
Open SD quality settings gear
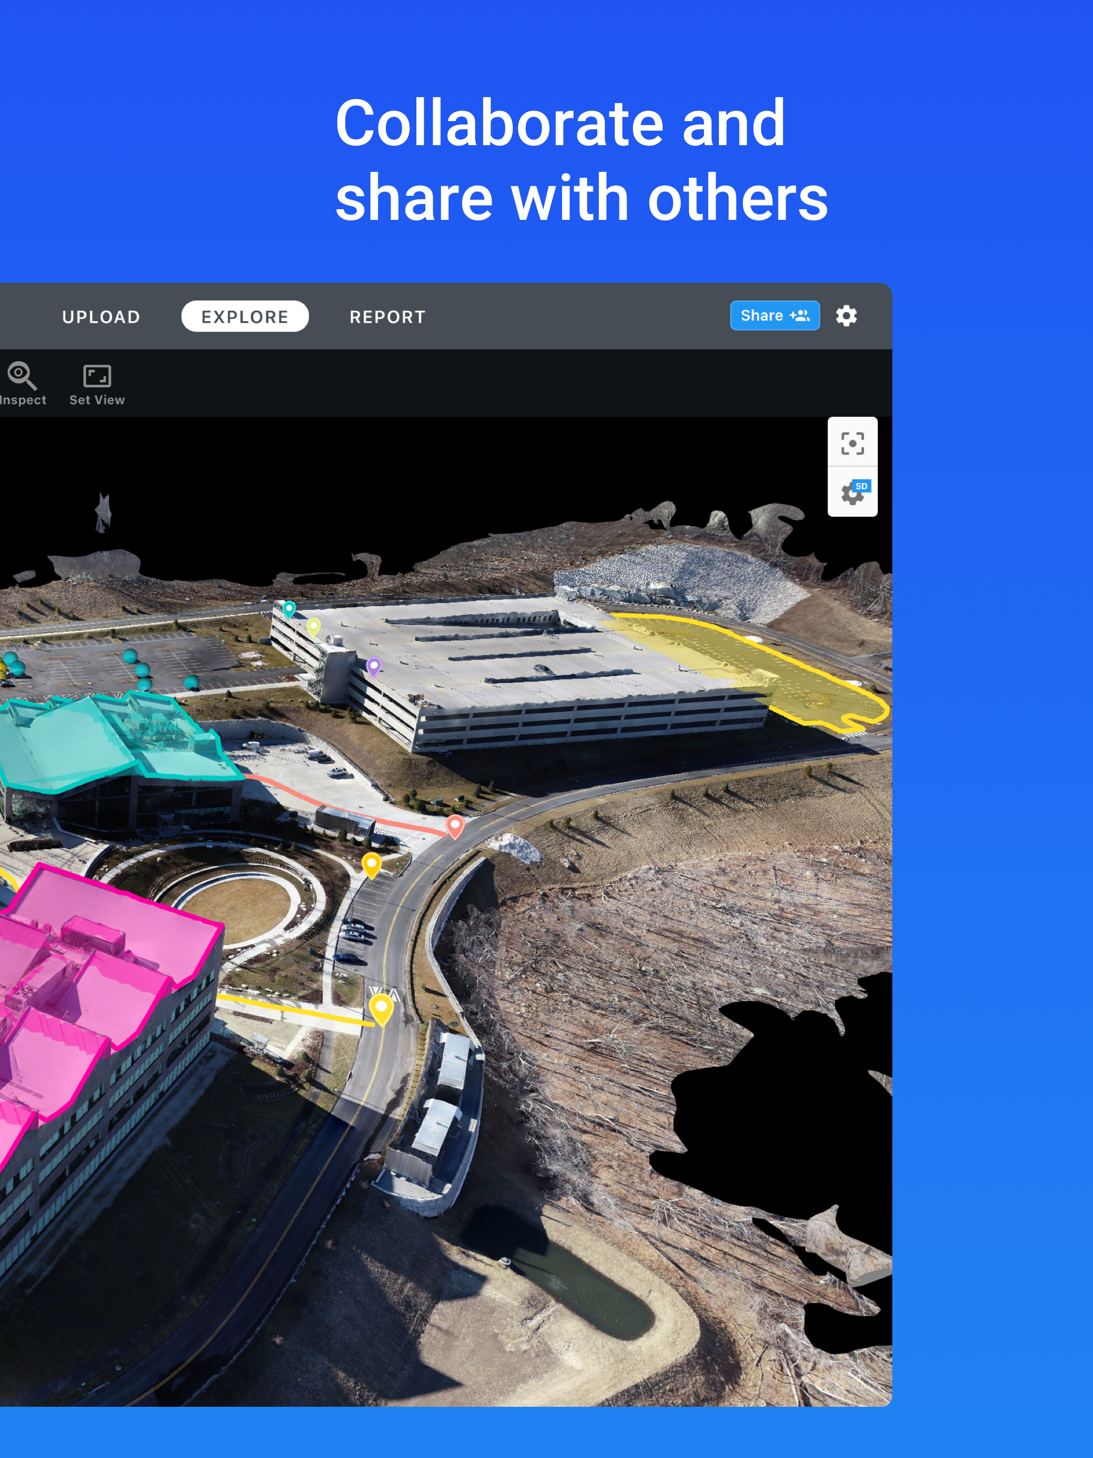(x=852, y=493)
